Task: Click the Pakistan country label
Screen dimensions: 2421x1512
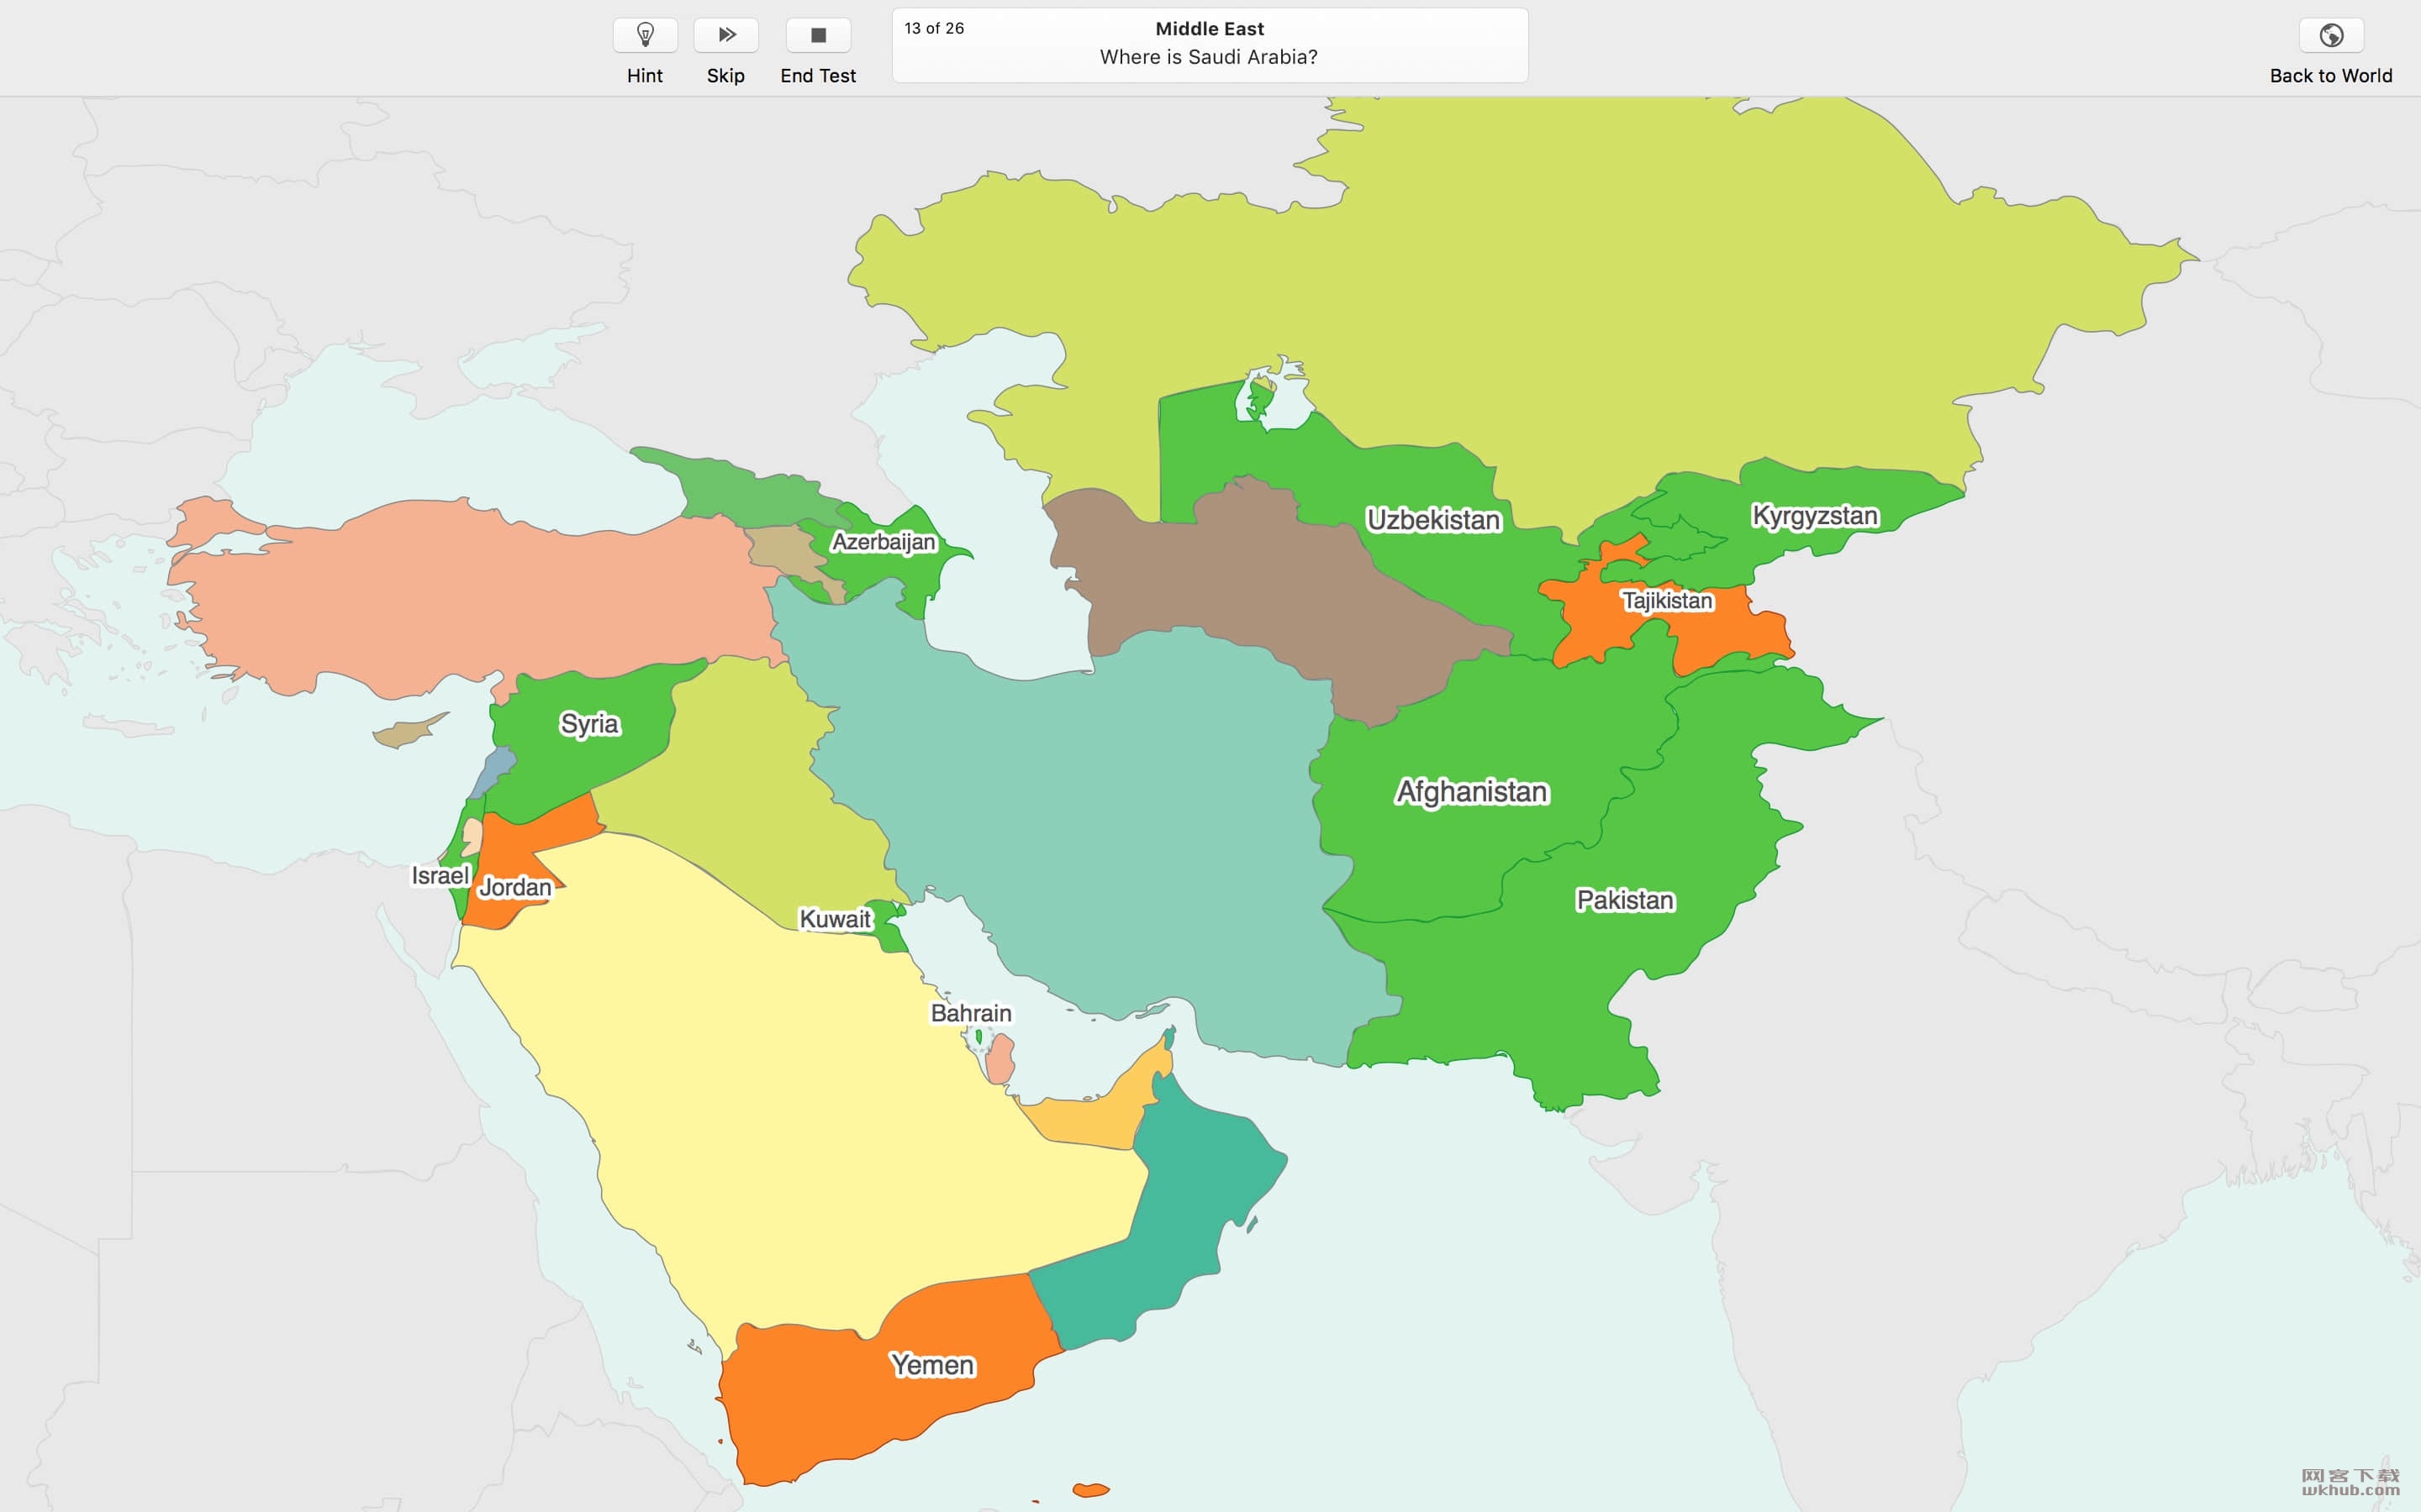Action: tap(1625, 900)
